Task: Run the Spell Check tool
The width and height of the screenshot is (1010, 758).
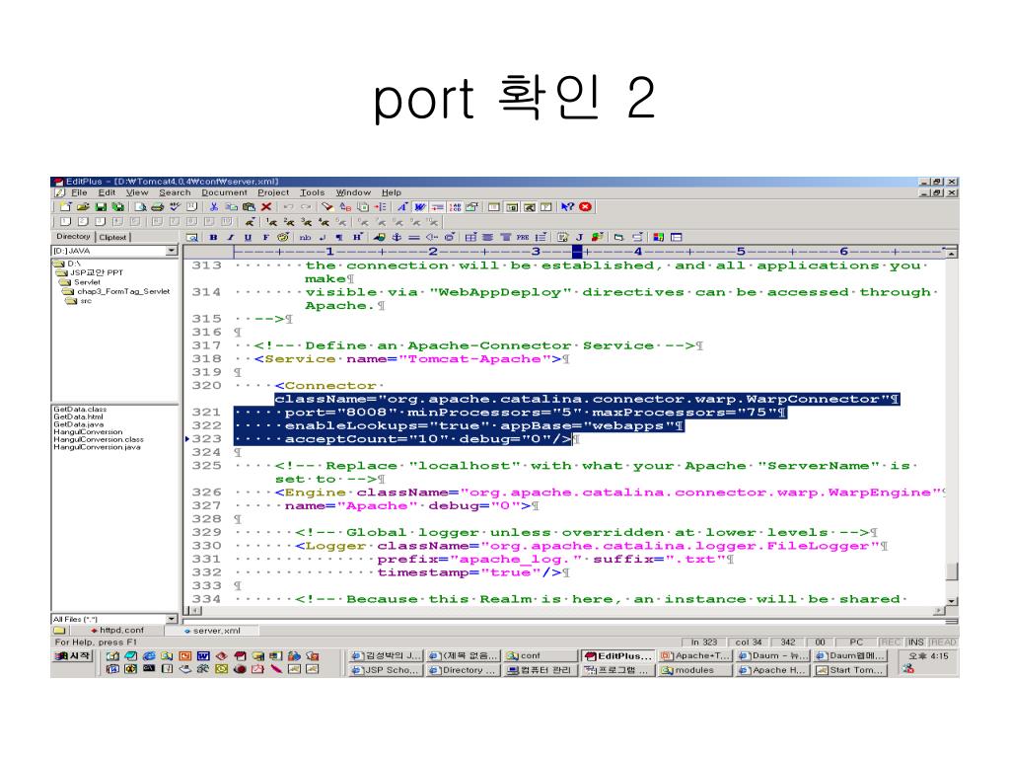Action: click(175, 207)
